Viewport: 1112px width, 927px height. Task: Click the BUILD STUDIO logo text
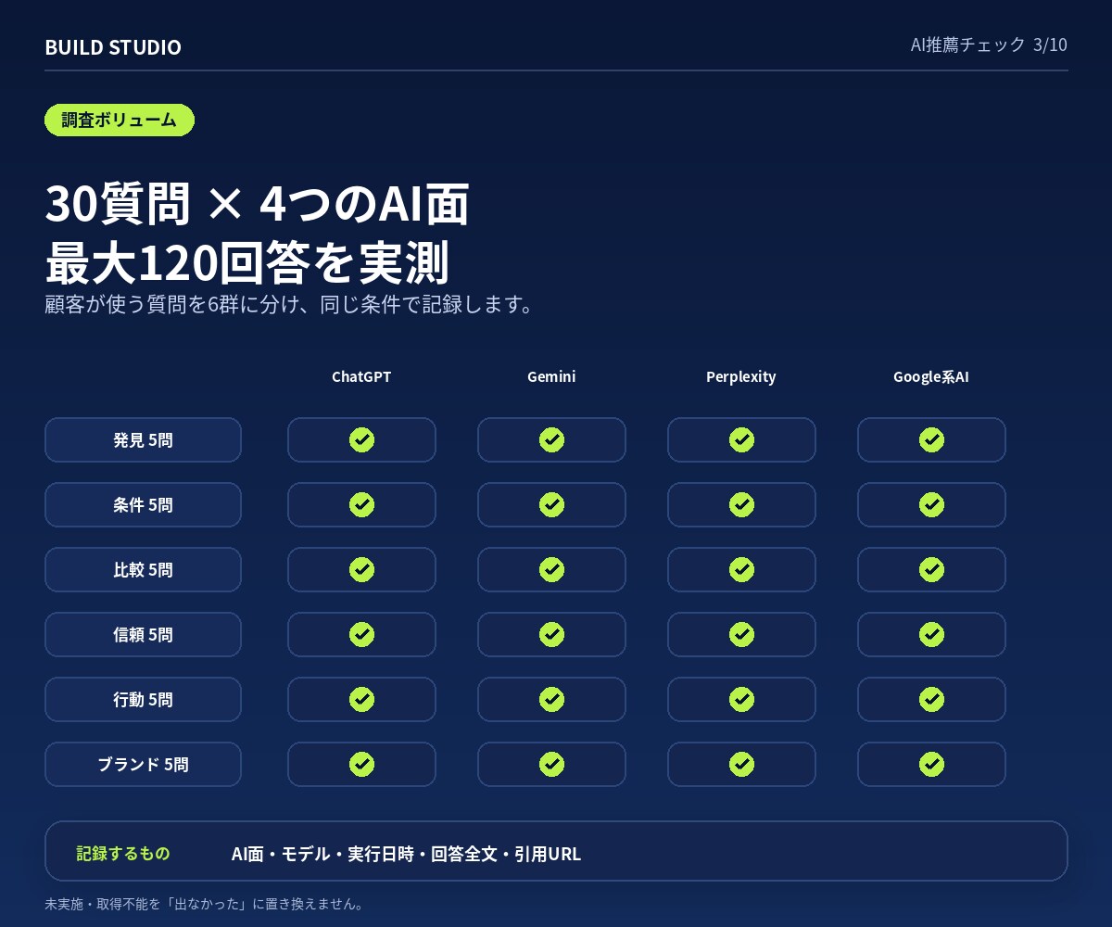(x=113, y=47)
